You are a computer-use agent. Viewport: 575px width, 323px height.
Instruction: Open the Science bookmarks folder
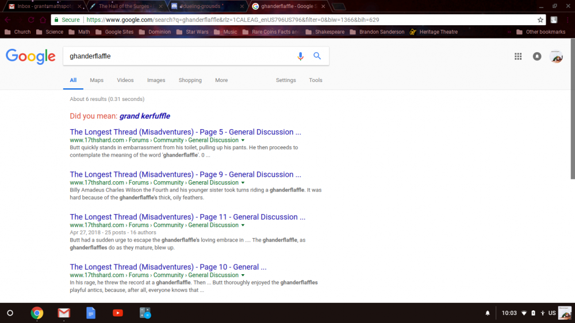tap(50, 32)
